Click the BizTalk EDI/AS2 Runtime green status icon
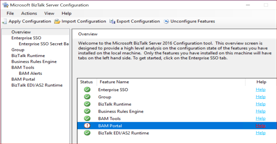Screen dimensions: 277x144 coord(87,133)
